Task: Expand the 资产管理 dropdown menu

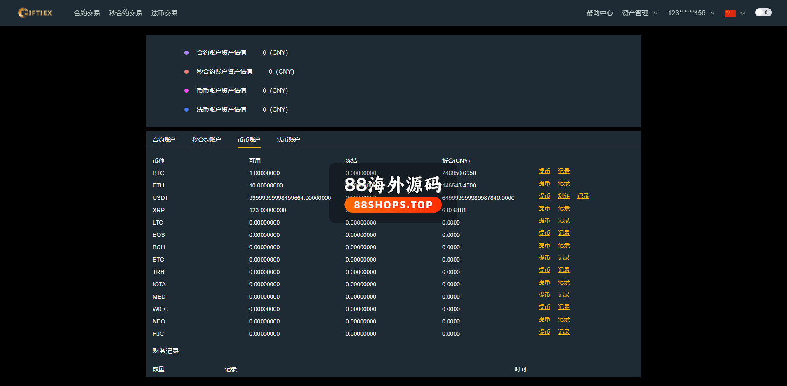Action: 639,13
